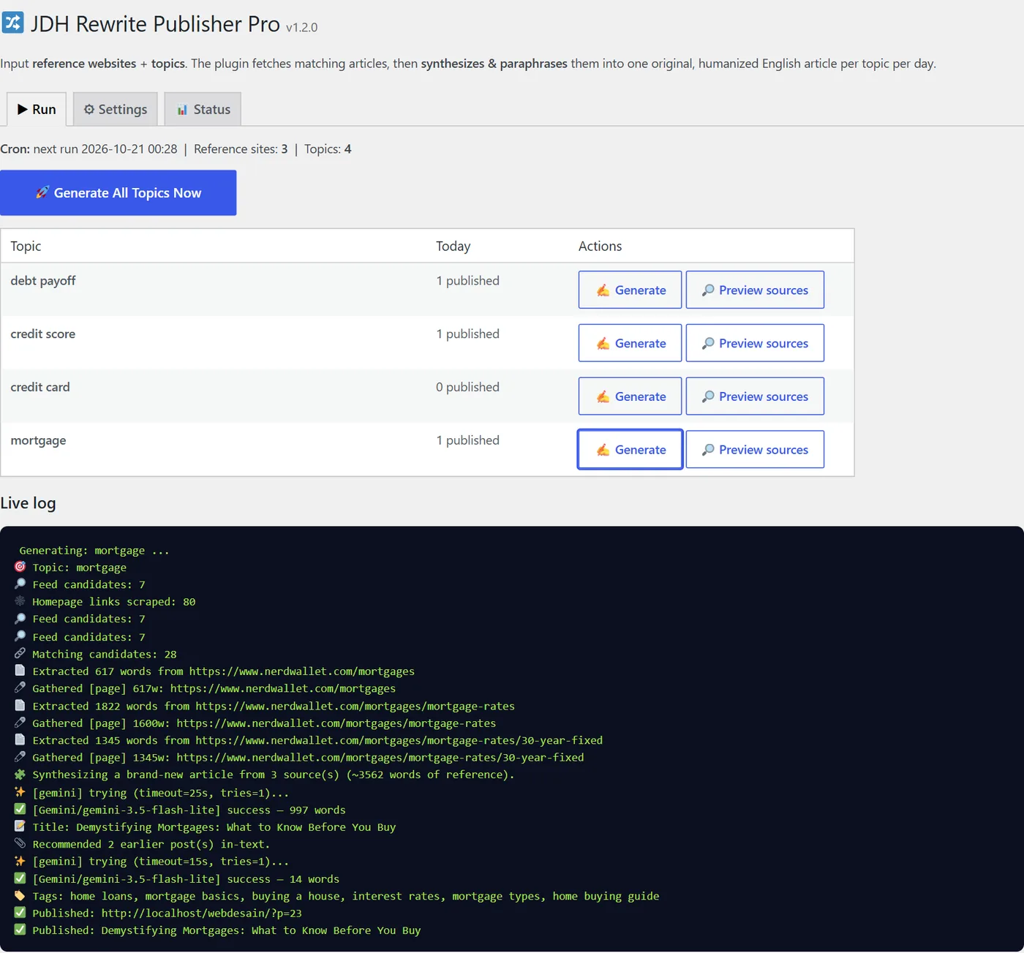Click the tag icon beside 'Tags: home loans'
Image resolution: width=1024 pixels, height=953 pixels.
tap(20, 895)
